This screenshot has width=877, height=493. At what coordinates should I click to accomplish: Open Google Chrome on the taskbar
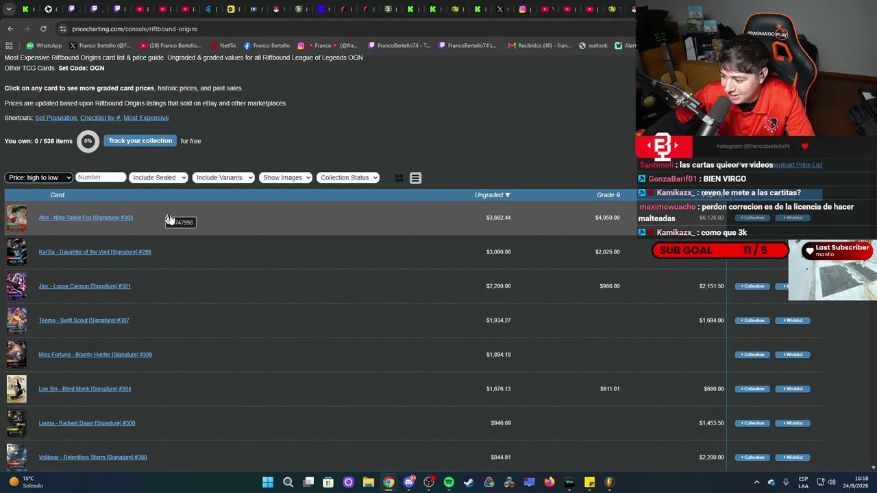coord(388,482)
